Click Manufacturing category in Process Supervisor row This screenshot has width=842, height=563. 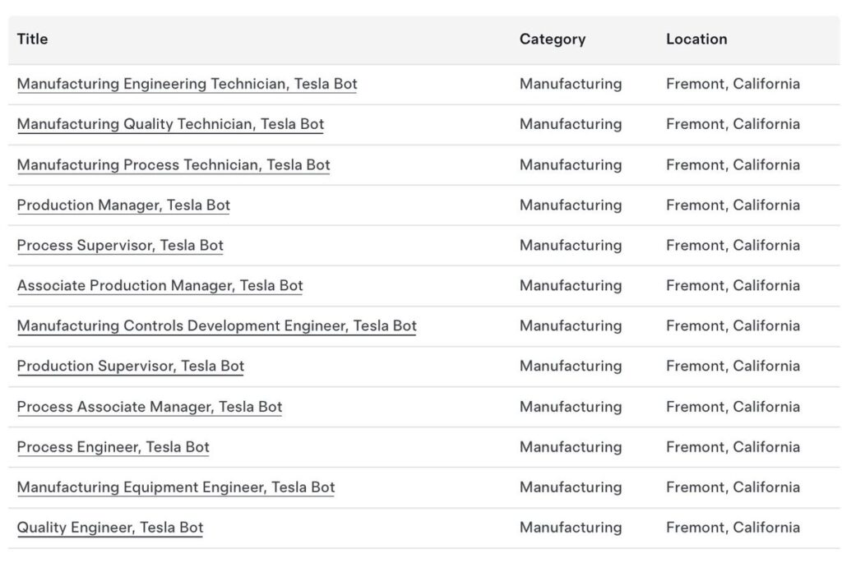571,245
